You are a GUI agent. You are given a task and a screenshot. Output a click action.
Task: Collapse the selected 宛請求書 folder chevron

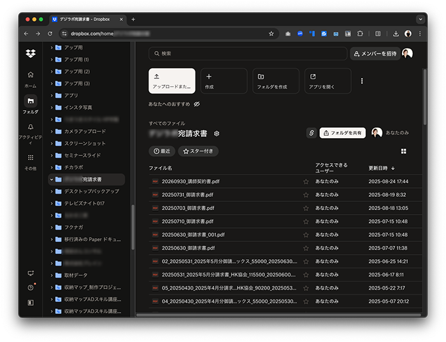click(x=52, y=180)
